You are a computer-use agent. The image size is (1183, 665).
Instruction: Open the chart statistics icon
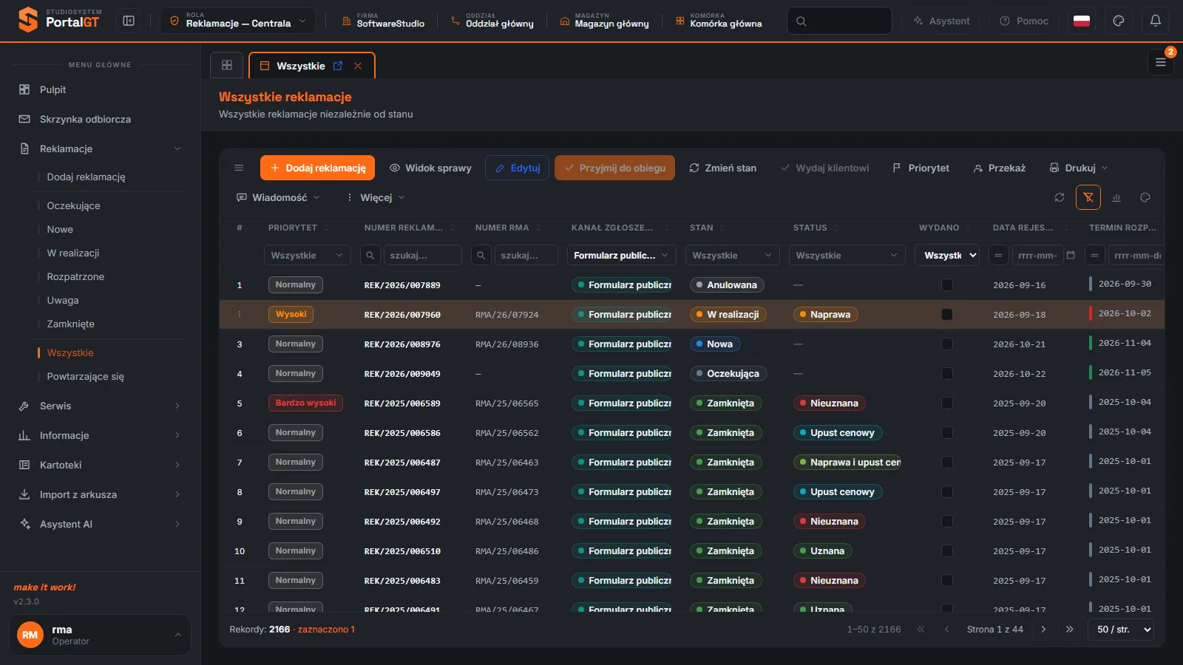click(x=1116, y=197)
